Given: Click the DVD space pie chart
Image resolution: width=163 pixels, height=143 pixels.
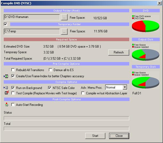Looking at the screenshot, I should point(146,26).
